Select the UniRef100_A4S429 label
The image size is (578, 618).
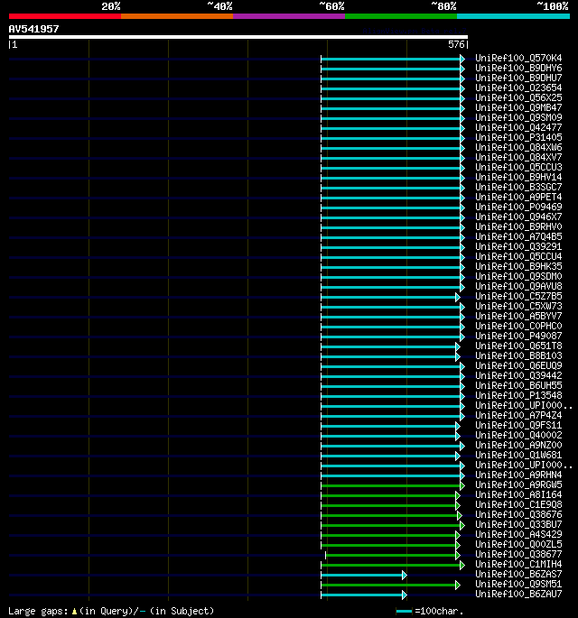(x=518, y=534)
